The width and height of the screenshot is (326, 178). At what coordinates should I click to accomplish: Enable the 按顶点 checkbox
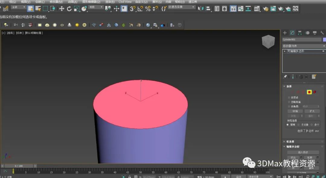(x=289, y=97)
